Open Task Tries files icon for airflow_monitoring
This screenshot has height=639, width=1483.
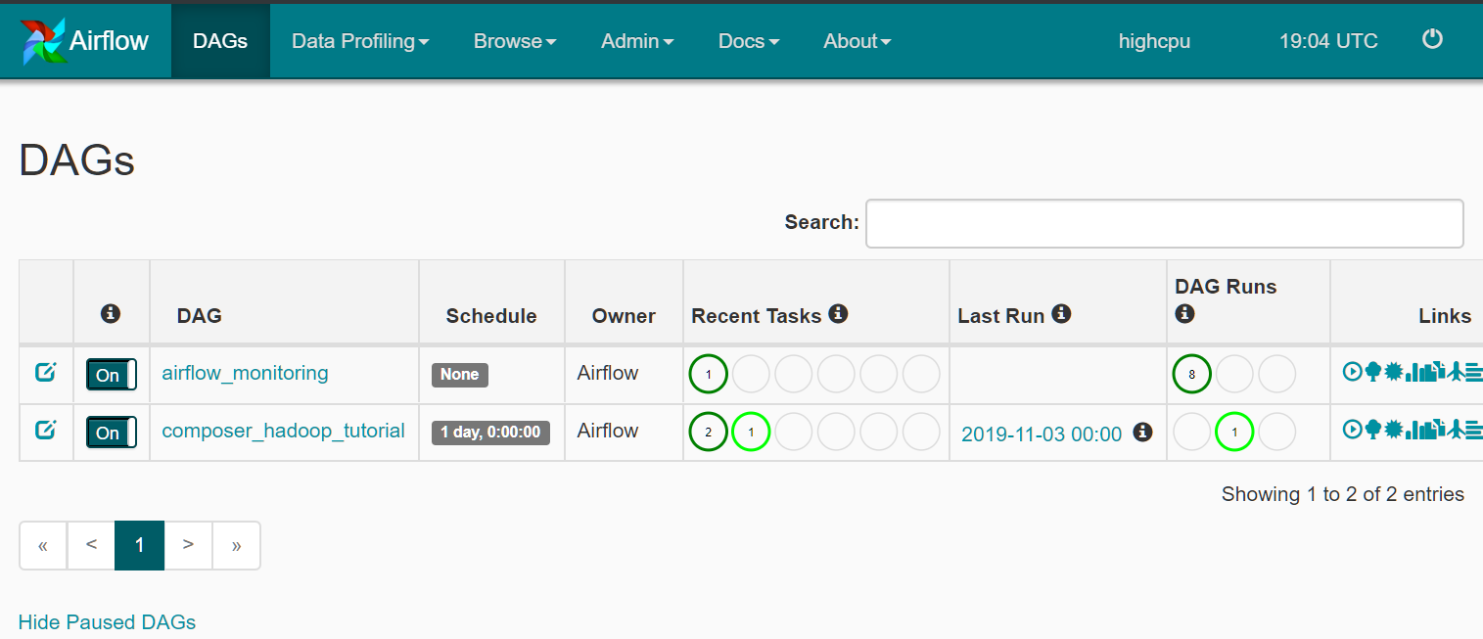tap(1434, 372)
